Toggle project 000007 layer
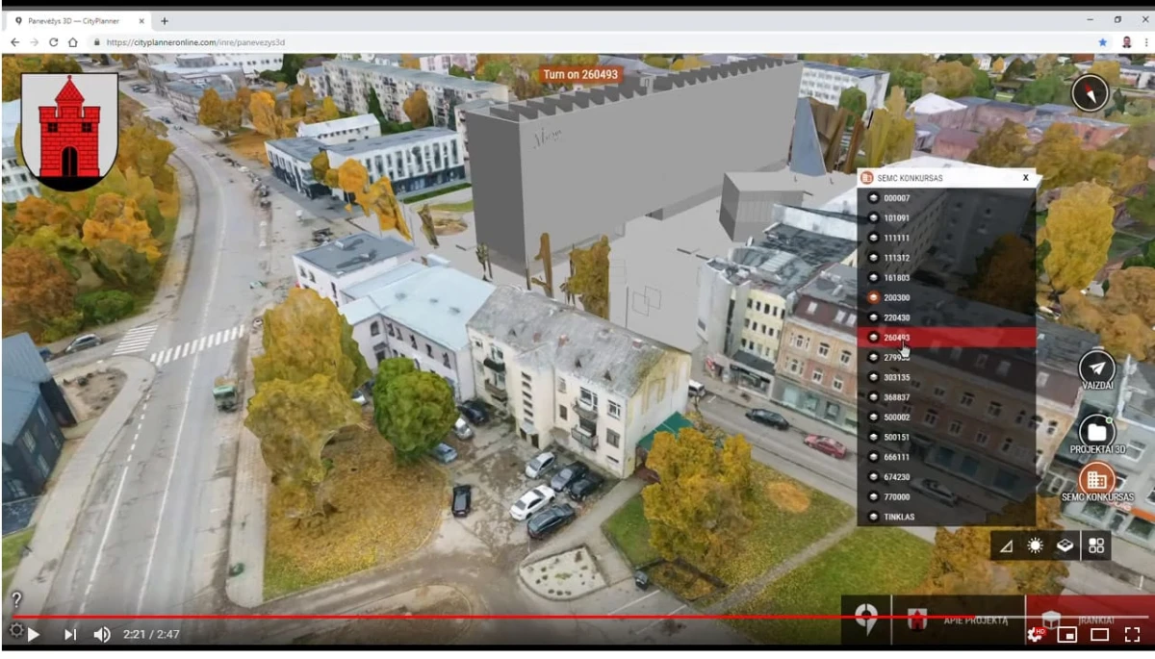Screen dimensions: 1155x659 click(x=946, y=198)
